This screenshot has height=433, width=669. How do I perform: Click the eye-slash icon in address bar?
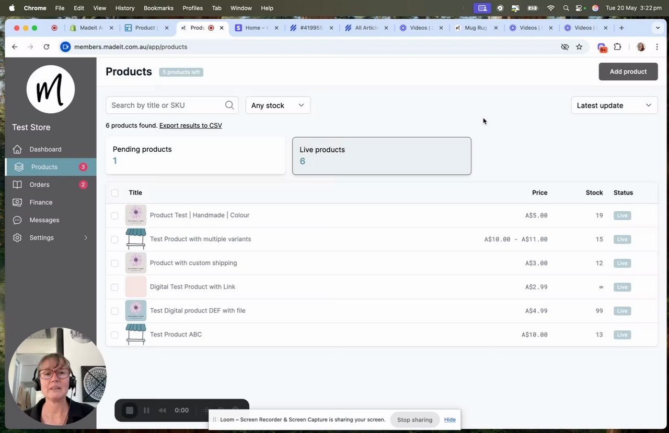coord(564,47)
